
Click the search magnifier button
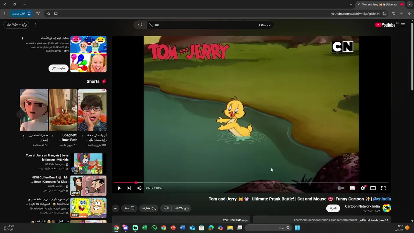point(140,25)
